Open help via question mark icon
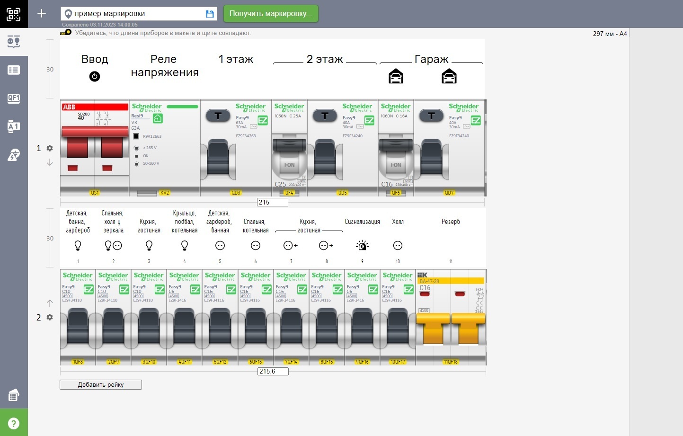683x436 pixels. pos(14,423)
